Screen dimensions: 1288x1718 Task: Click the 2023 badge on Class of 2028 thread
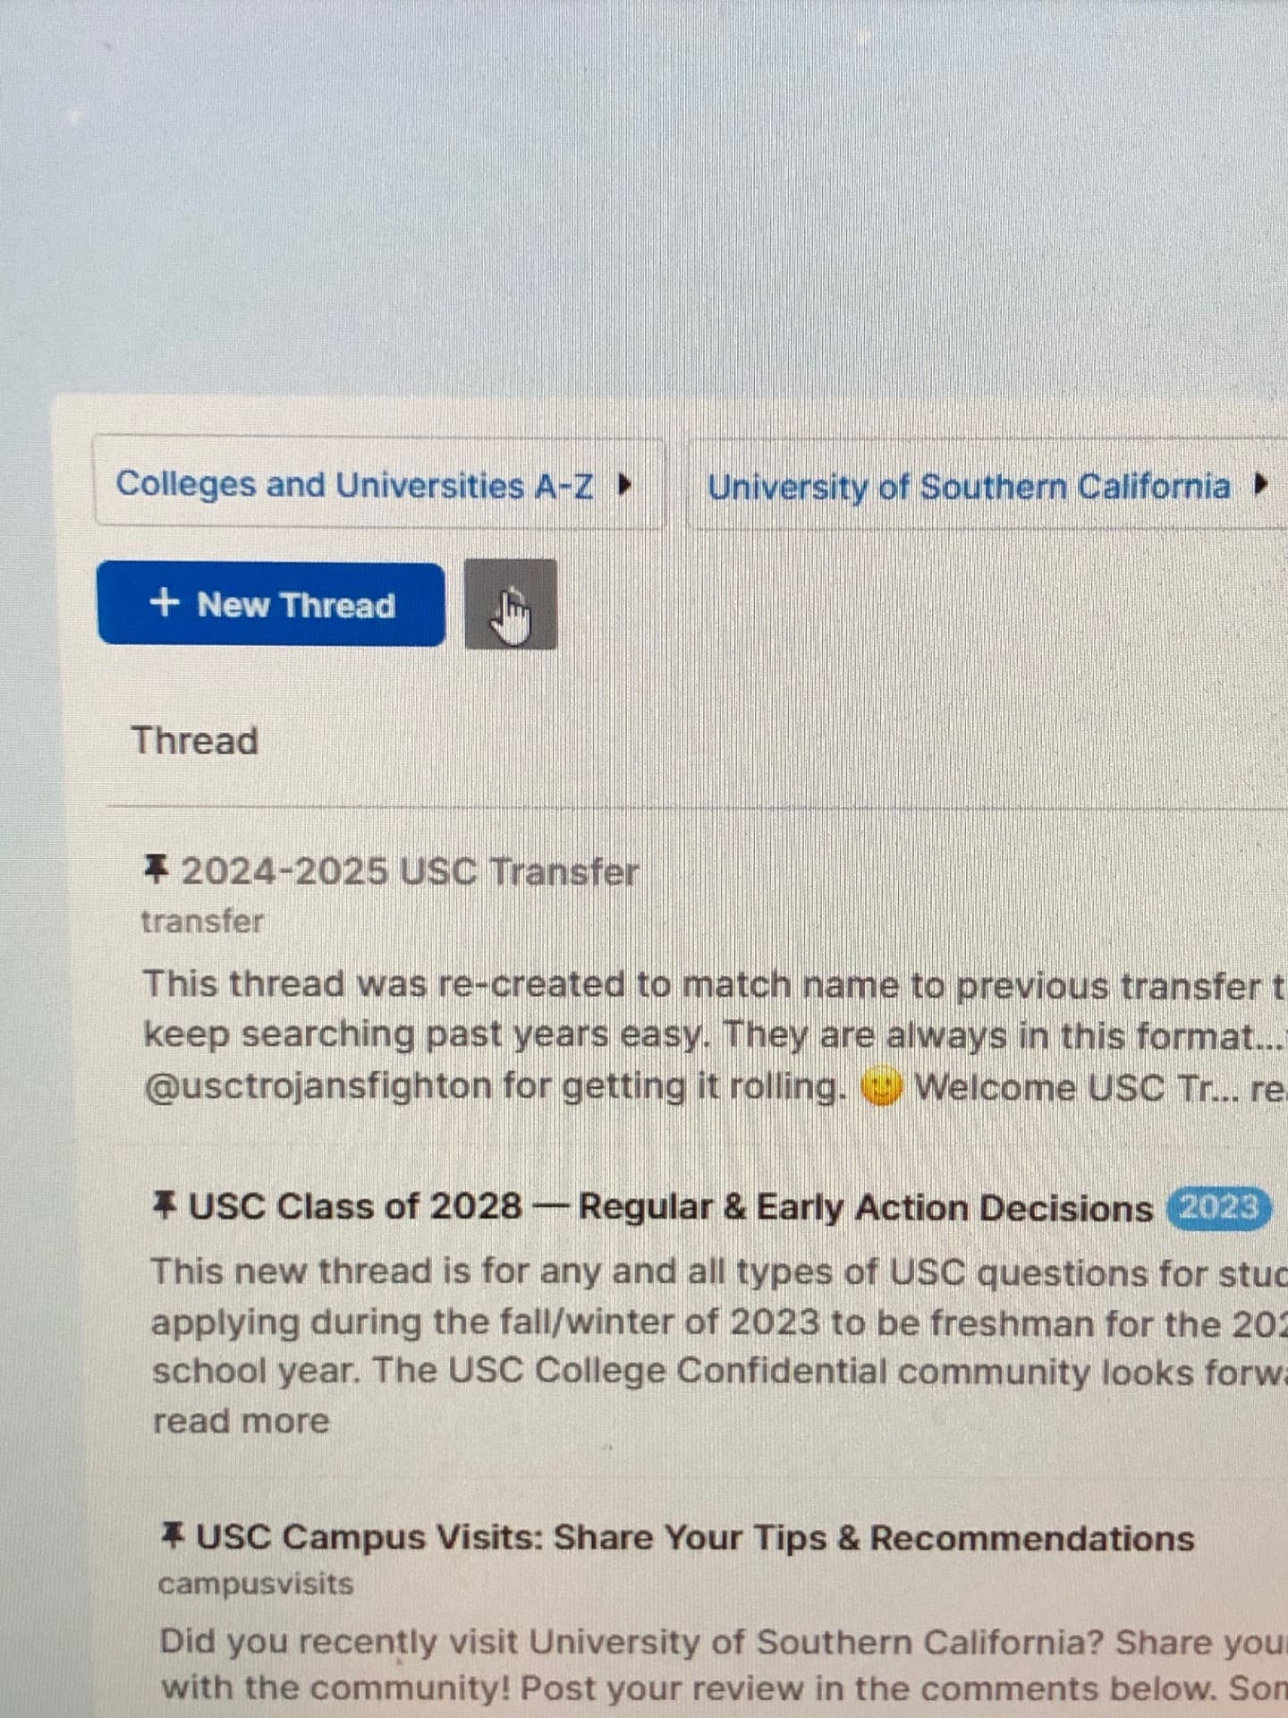[x=1218, y=1207]
